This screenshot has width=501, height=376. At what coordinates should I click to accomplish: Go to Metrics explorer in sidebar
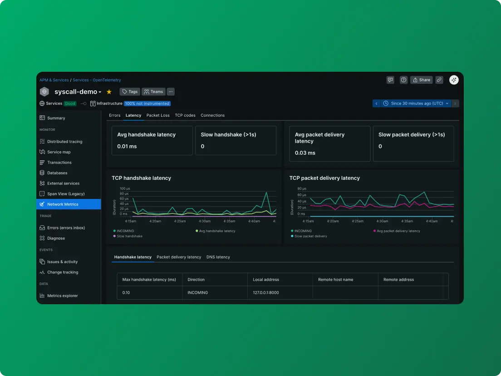(62, 296)
